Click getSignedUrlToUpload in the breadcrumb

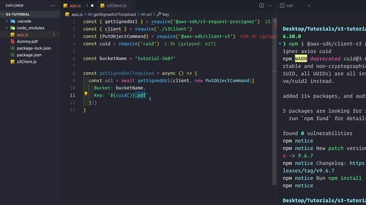point(114,14)
